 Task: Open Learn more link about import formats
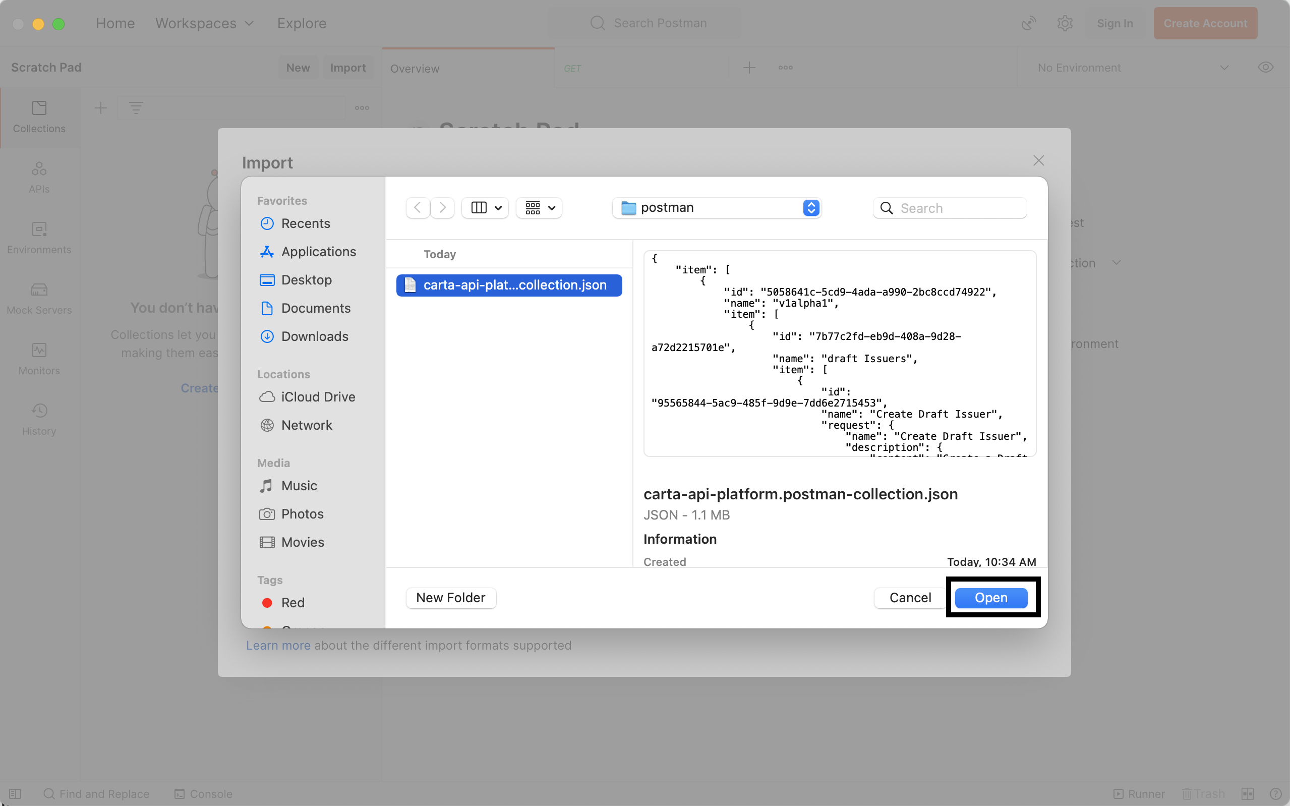(x=277, y=646)
